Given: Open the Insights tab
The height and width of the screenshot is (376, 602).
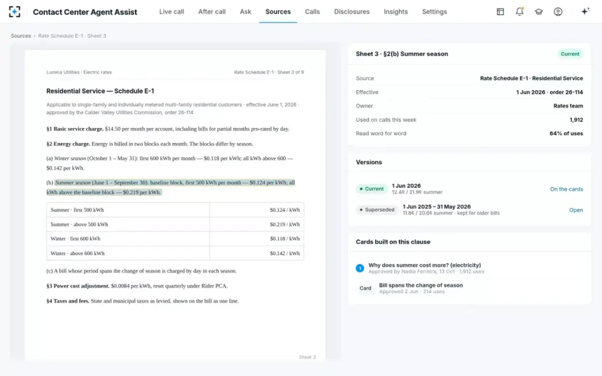Looking at the screenshot, I should (x=396, y=12).
